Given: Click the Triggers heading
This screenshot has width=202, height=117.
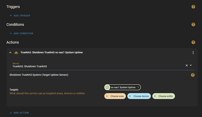Looking at the screenshot, I should tap(13, 7).
